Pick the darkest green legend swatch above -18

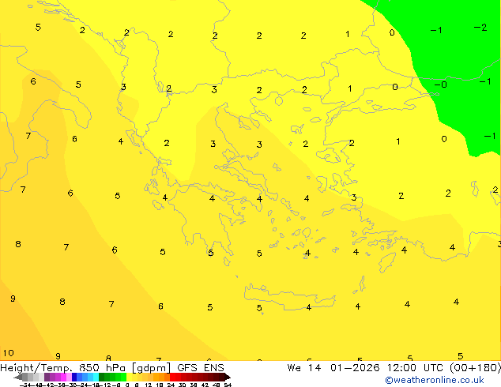[101, 377]
